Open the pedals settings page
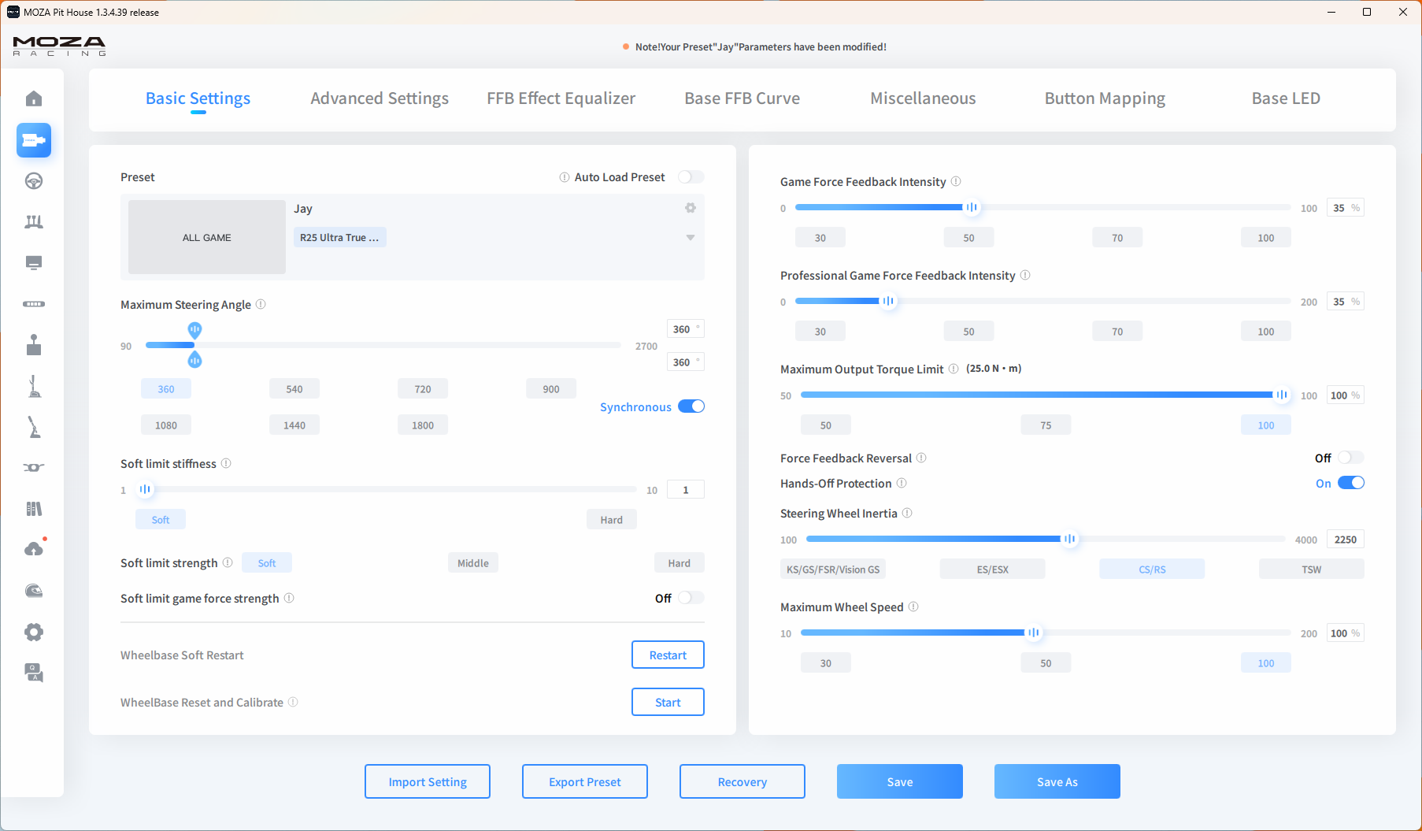 tap(34, 222)
